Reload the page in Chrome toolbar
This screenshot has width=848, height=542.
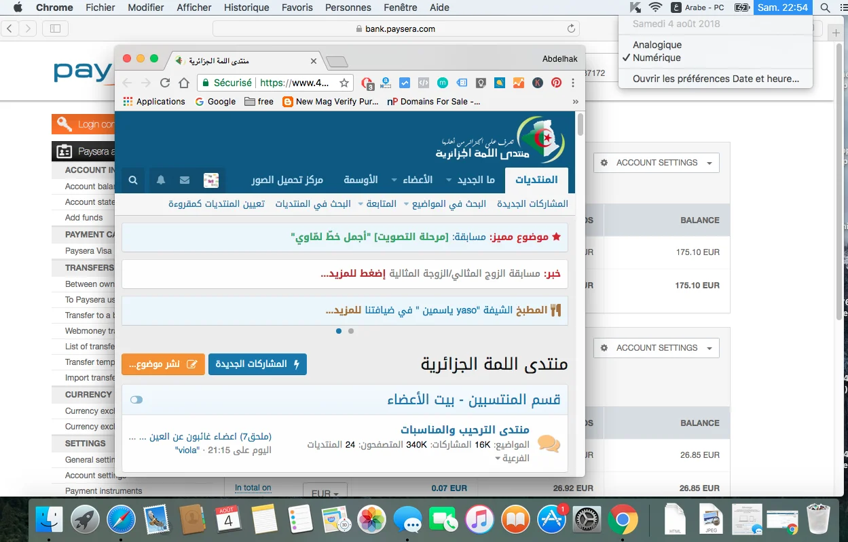coord(165,83)
